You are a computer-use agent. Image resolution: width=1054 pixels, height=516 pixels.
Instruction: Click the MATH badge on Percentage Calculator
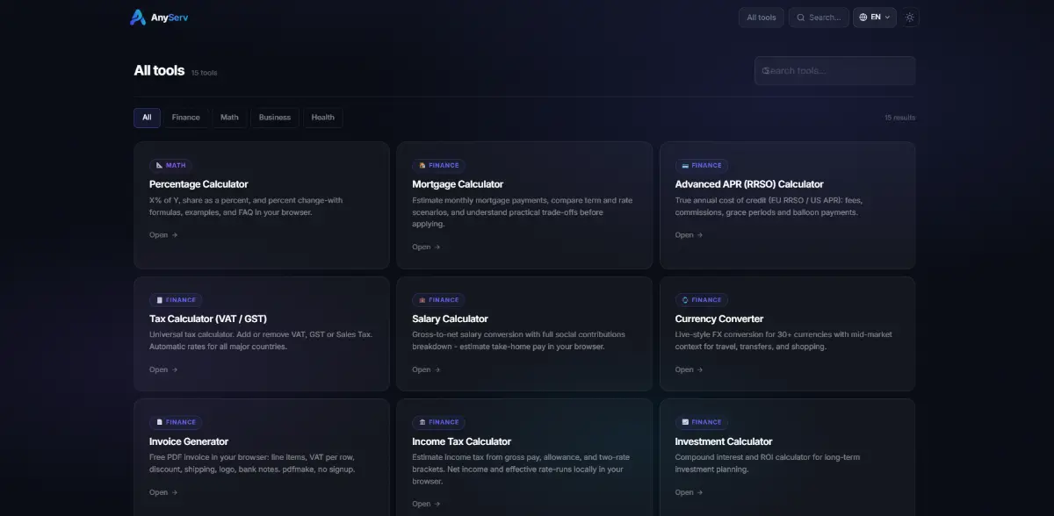click(170, 165)
